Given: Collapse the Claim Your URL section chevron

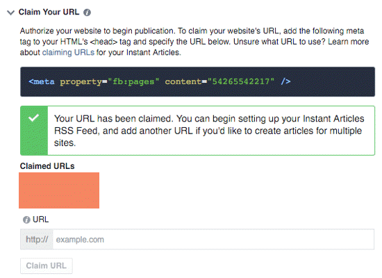Looking at the screenshot, I should tap(10, 13).
